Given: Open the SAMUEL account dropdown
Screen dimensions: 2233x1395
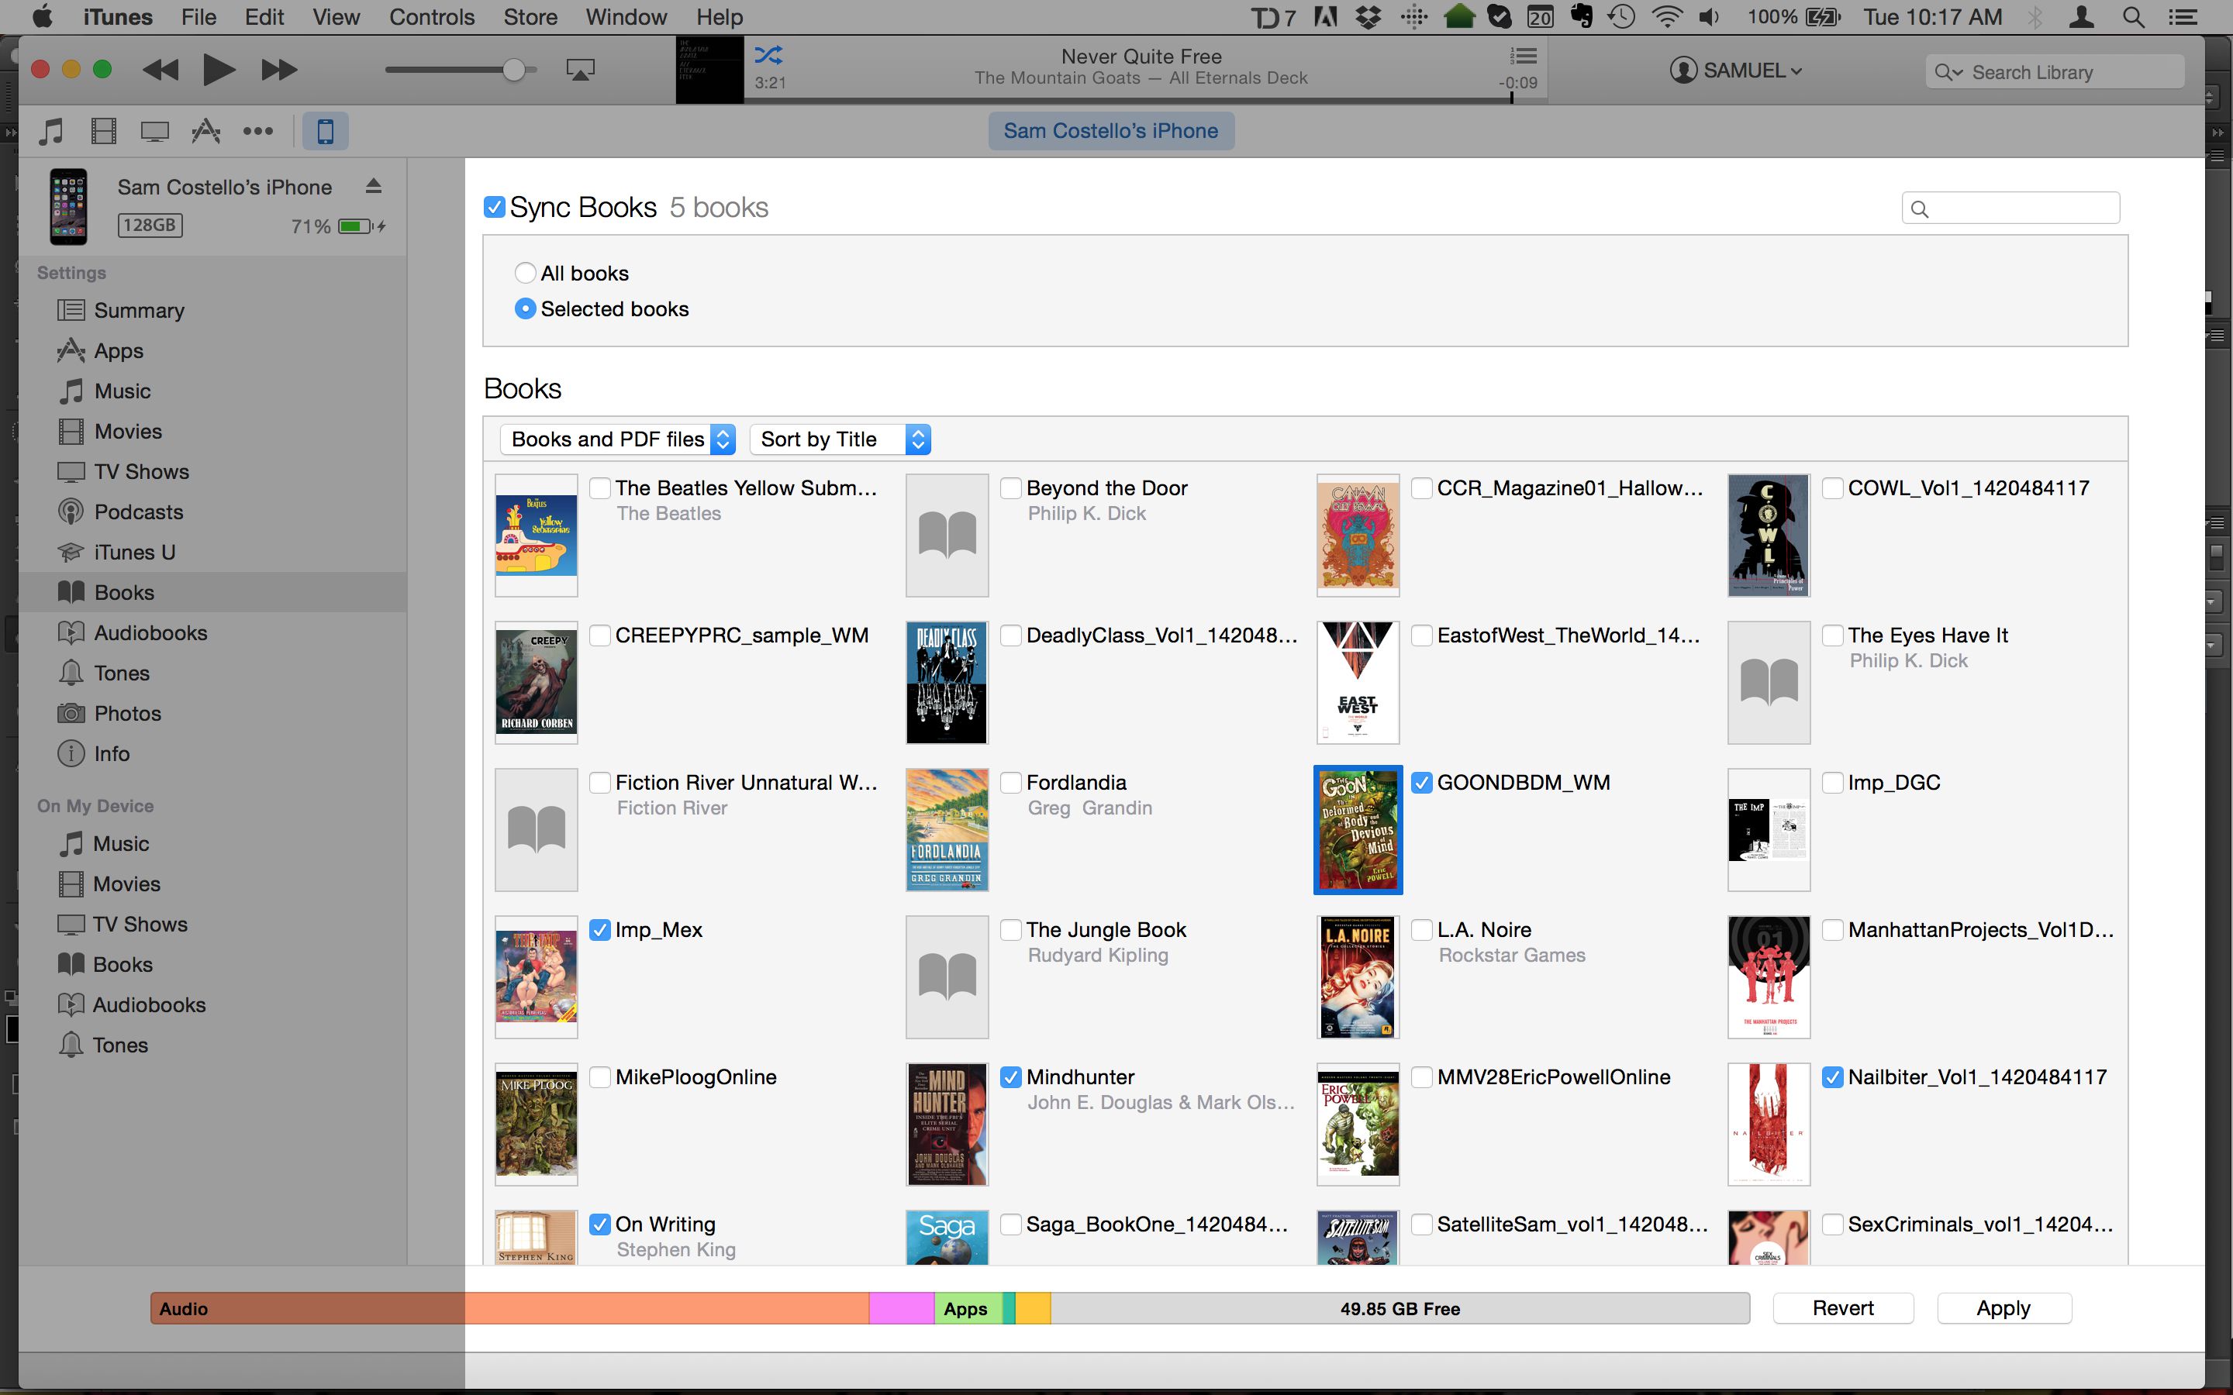Looking at the screenshot, I should click(x=1736, y=70).
